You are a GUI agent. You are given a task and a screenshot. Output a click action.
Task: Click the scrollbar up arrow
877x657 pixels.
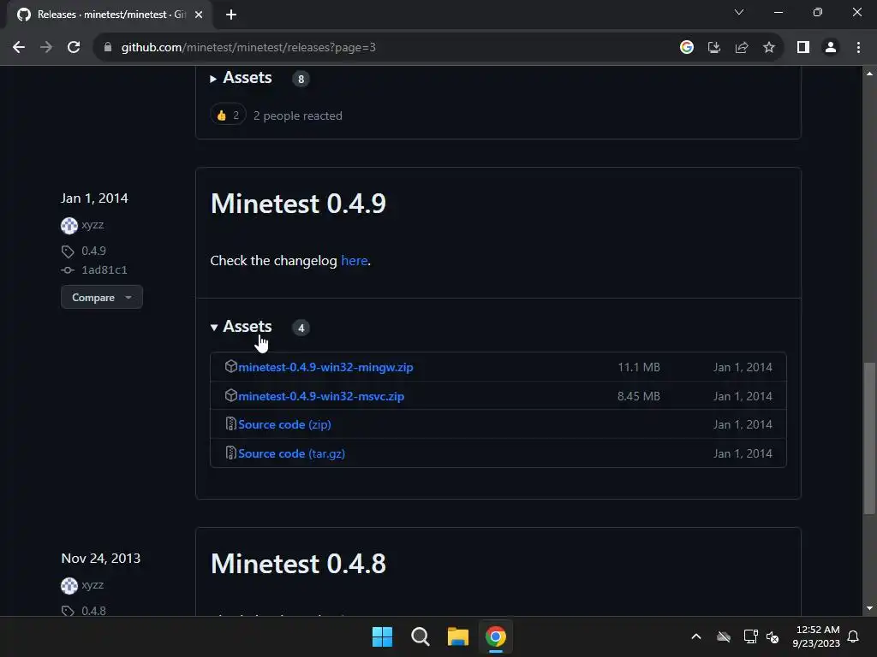coord(869,74)
